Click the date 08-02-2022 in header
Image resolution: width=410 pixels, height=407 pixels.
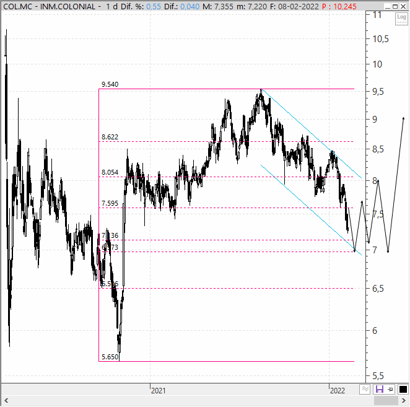point(299,6)
